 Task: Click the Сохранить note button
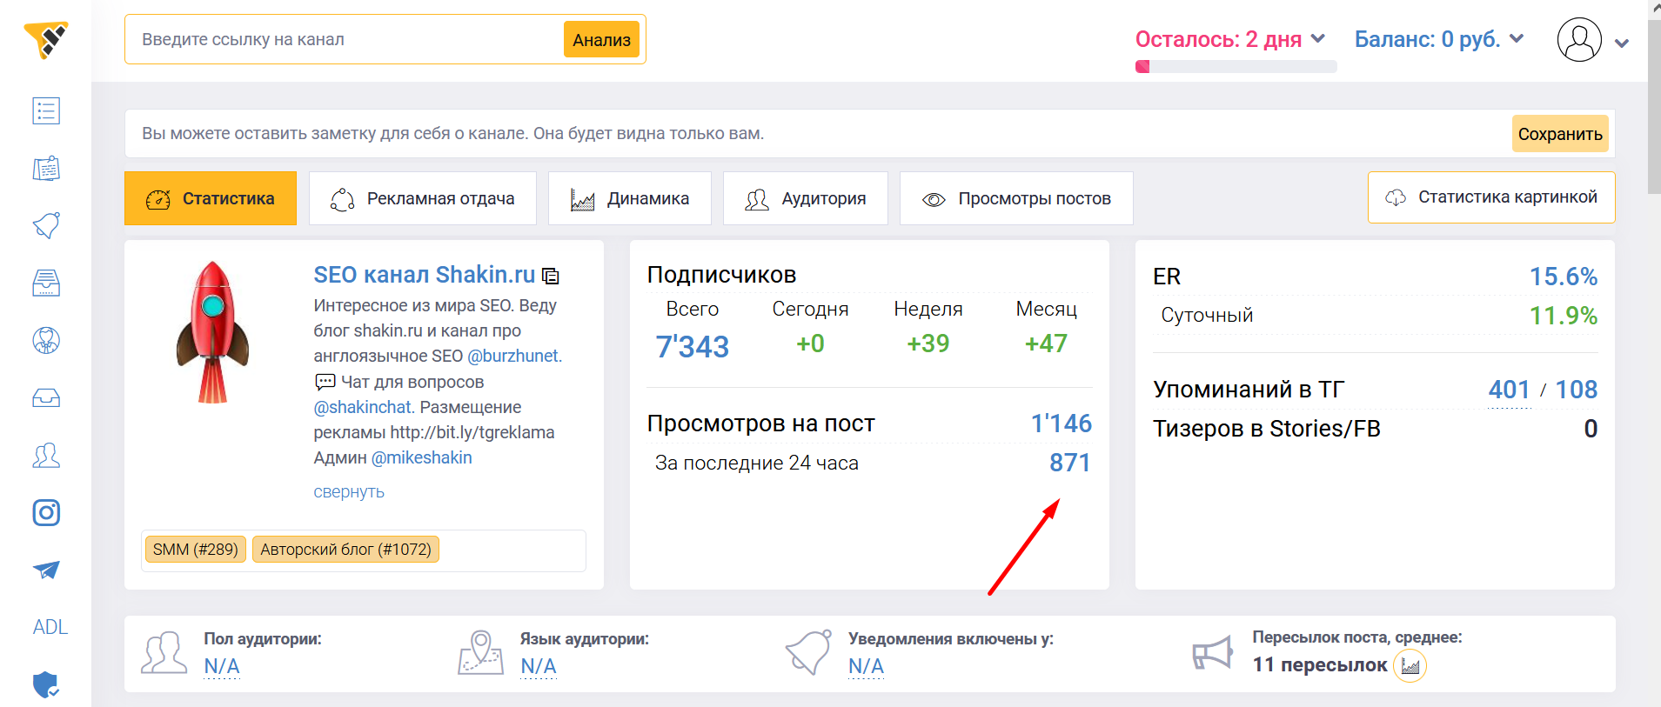pyautogui.click(x=1560, y=134)
